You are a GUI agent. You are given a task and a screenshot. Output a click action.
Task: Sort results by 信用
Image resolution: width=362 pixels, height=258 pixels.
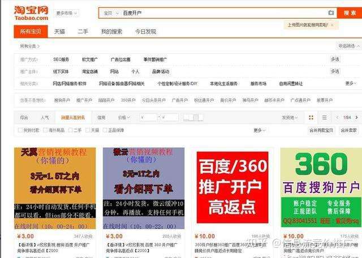tap(101, 118)
